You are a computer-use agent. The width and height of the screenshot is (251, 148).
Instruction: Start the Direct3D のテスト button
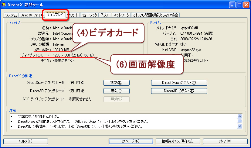pyautogui.click(x=179, y=91)
